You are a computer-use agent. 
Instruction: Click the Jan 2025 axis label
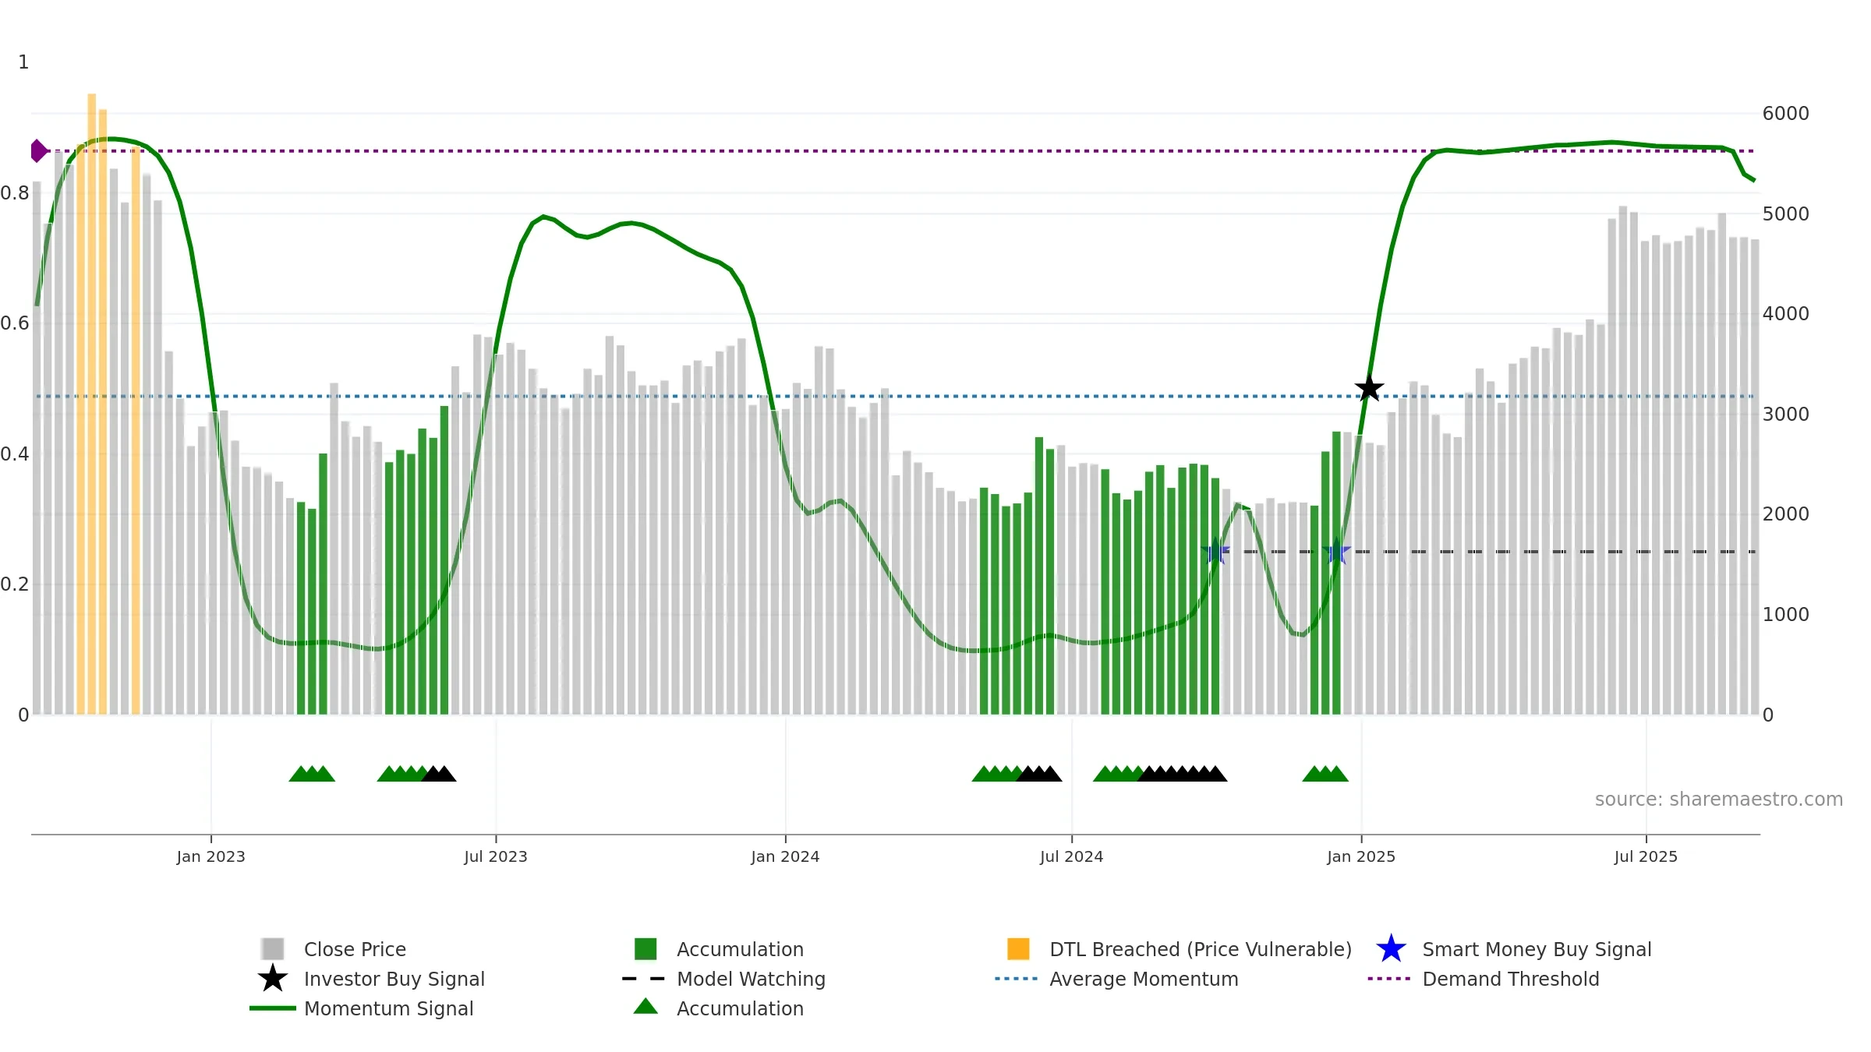(x=1361, y=856)
